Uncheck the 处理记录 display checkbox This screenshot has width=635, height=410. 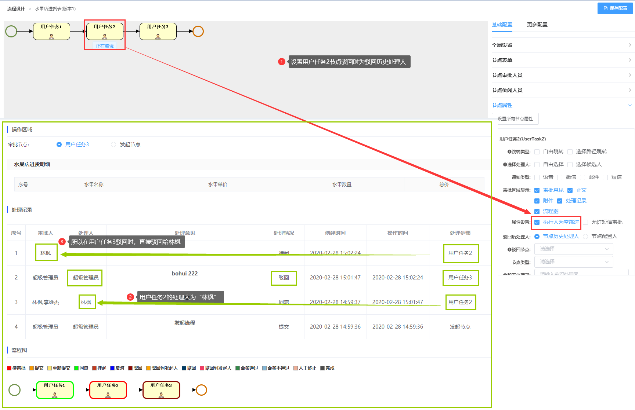[560, 201]
